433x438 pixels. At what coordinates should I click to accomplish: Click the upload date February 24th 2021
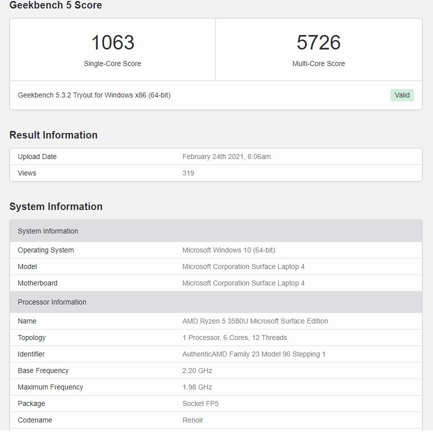coord(226,156)
